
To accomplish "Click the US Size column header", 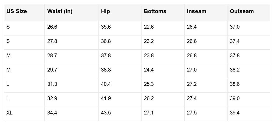I will point(17,11).
